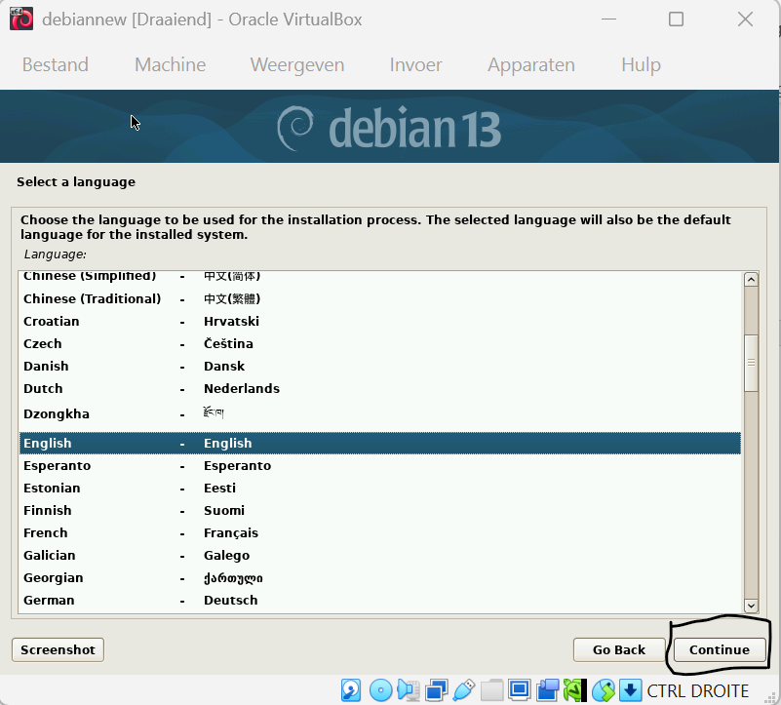
Task: Select Esperanto in the language list
Action: tap(380, 466)
